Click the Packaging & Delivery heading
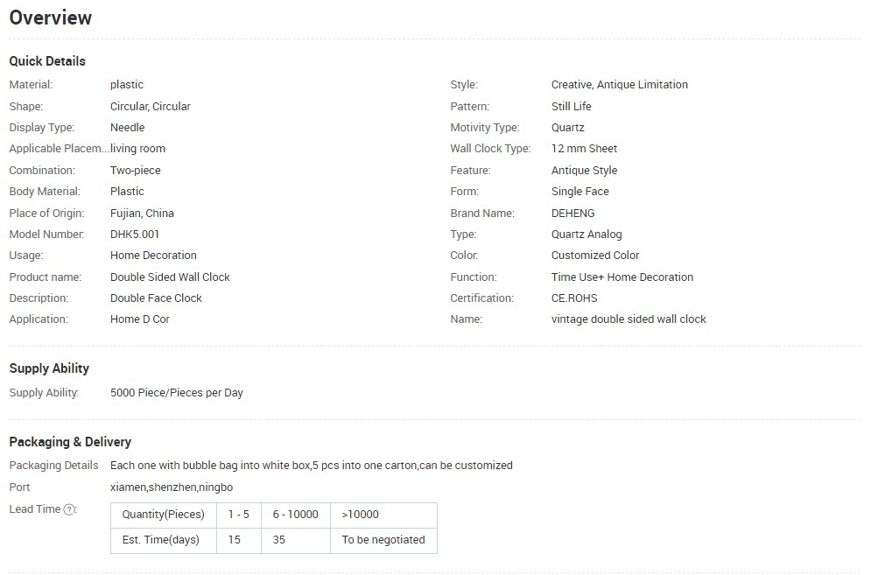This screenshot has height=575, width=871. pyautogui.click(x=70, y=442)
